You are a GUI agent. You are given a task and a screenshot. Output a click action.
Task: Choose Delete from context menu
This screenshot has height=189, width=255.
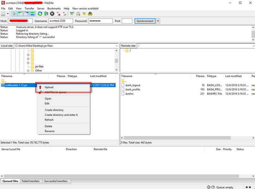[x=63, y=126]
